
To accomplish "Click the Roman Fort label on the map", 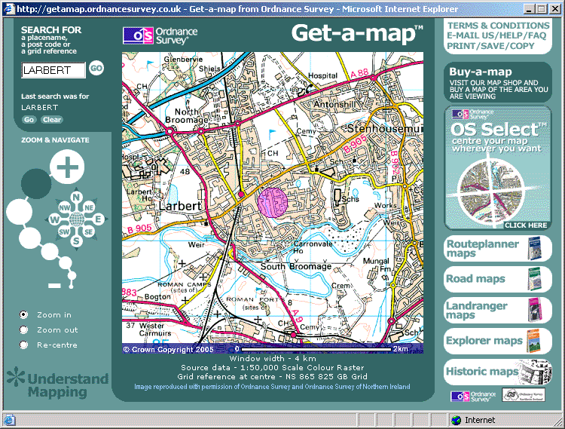I will 255,299.
